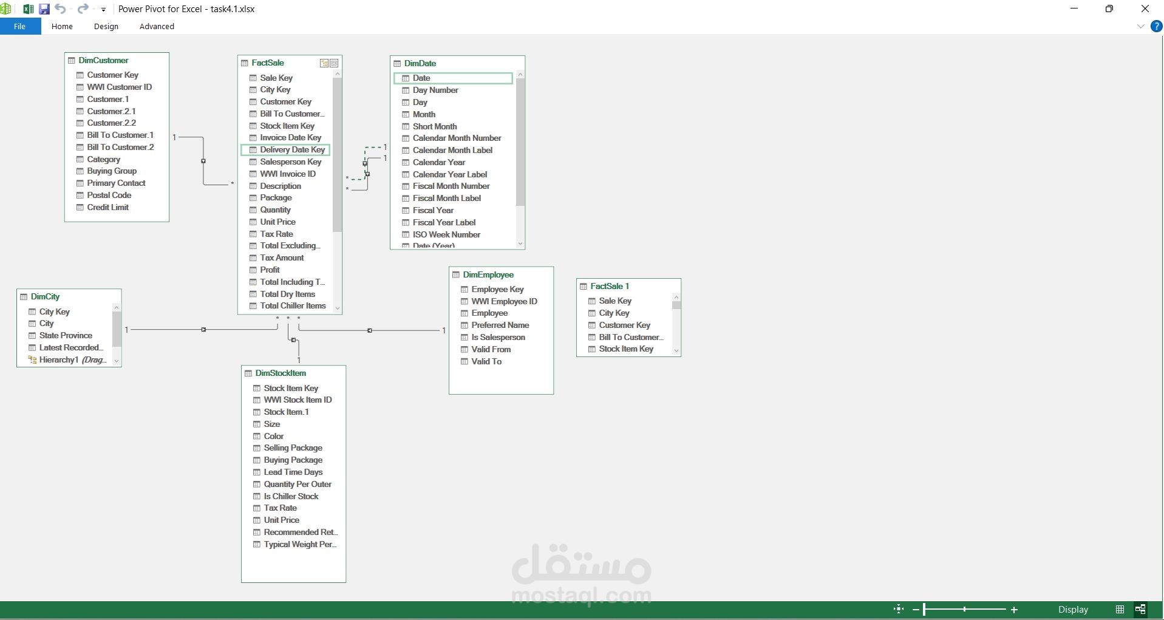The width and height of the screenshot is (1164, 620).
Task: Click DimDate scroll up arrow
Action: click(520, 75)
